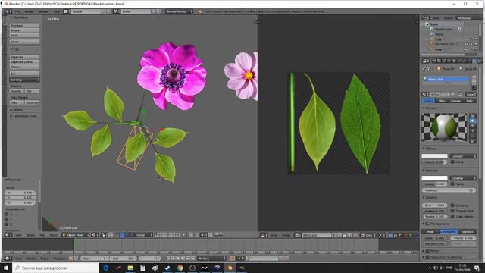
Task: Click the outliner editor type icon
Action: pyautogui.click(x=425, y=18)
